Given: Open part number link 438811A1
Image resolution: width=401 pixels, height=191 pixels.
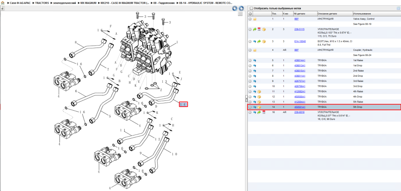Looking at the screenshot, I should click(300, 76).
